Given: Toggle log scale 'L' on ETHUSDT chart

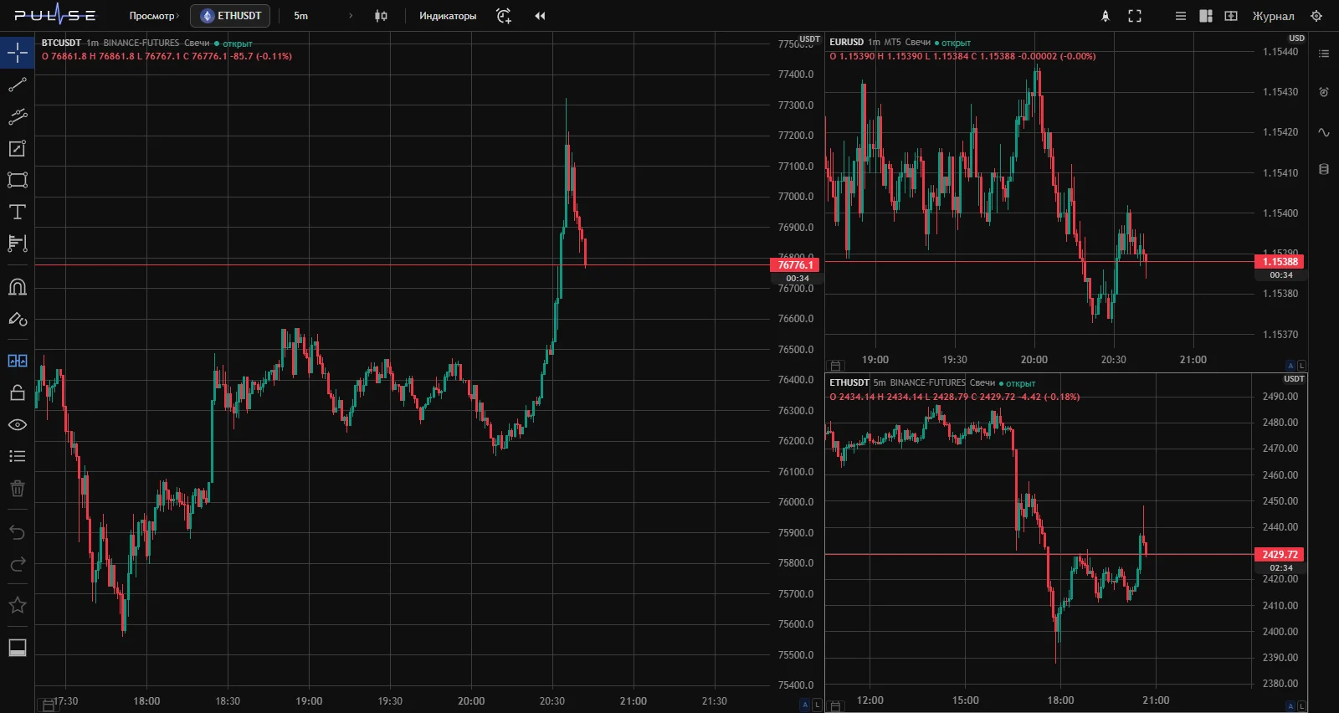Looking at the screenshot, I should tap(1301, 707).
